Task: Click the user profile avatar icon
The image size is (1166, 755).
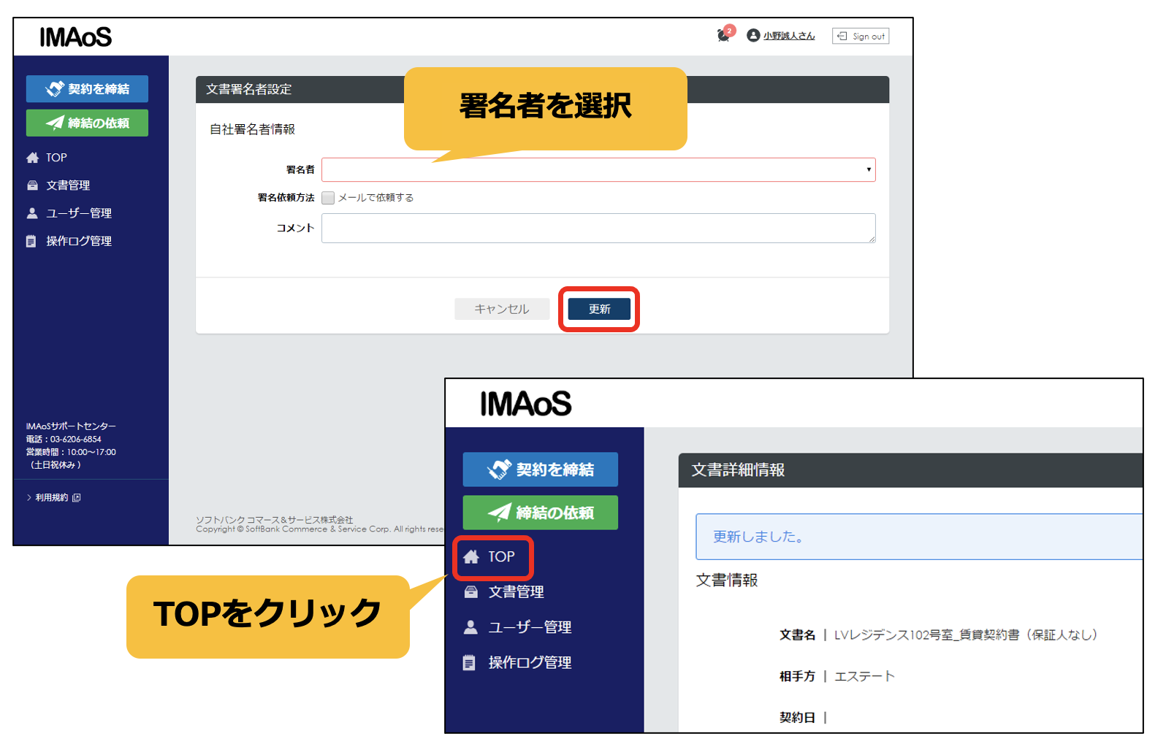Action: (x=753, y=35)
